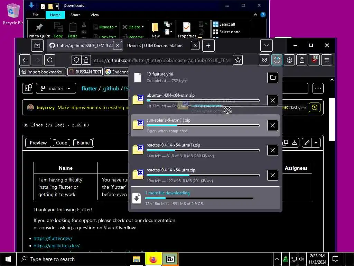The image size is (354, 266).
Task: Switch to Code view of the file
Action: (62, 143)
